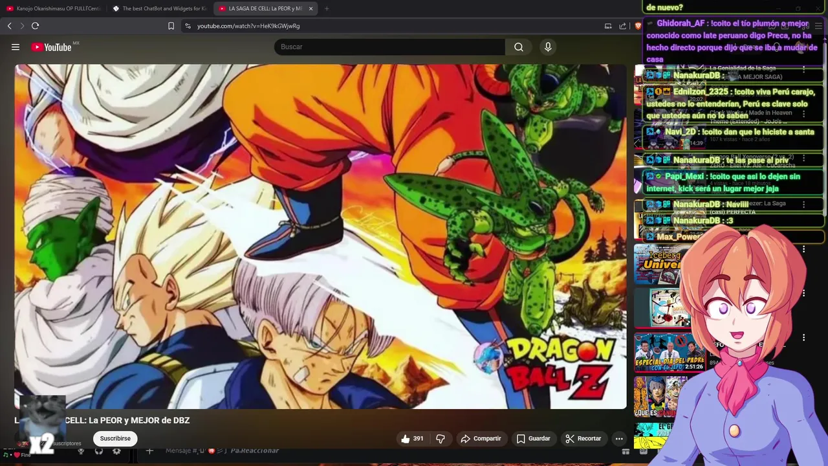Toggle headphone deafen in the Discord panel

99,451
